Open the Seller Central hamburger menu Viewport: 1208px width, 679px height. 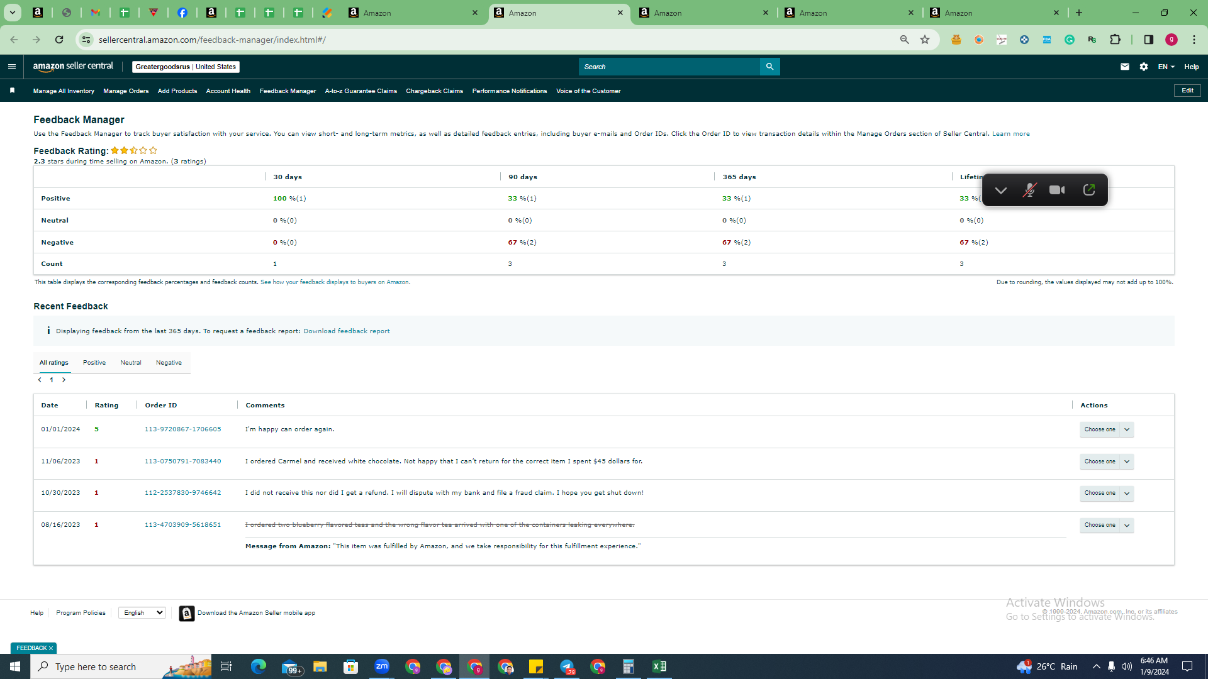tap(12, 67)
